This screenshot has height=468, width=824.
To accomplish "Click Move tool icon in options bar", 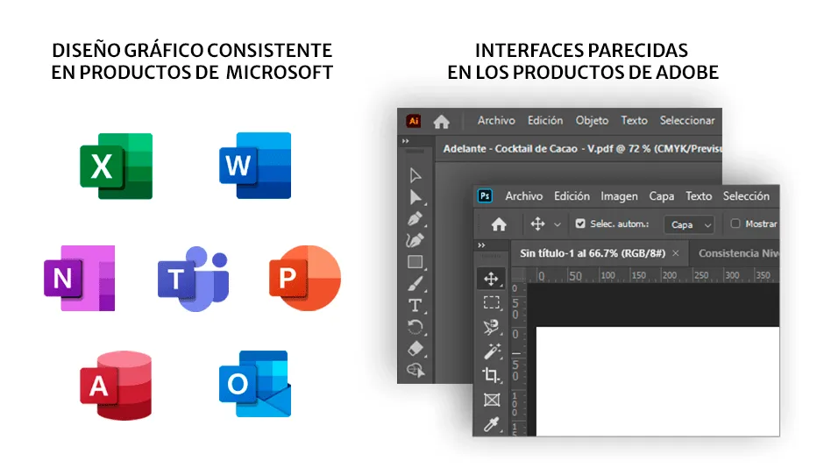I will pyautogui.click(x=537, y=224).
